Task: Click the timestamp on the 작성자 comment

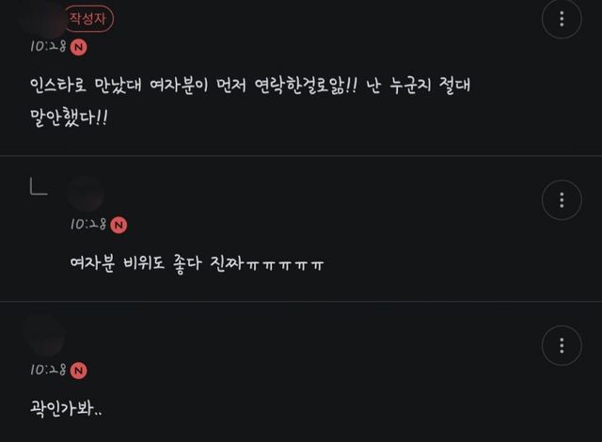Action: click(48, 46)
